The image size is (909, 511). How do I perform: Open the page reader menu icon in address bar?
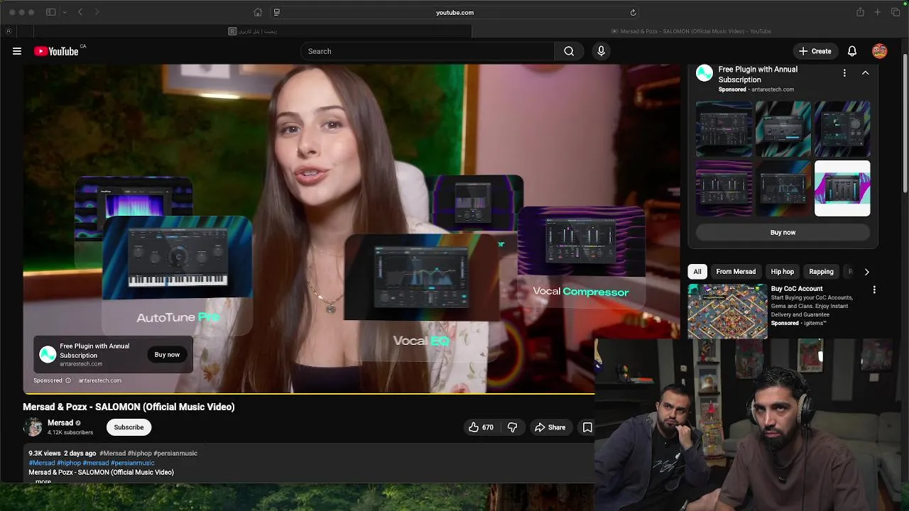tap(277, 12)
